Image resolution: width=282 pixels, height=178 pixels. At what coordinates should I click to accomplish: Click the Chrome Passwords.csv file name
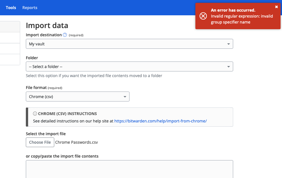tap(76, 142)
